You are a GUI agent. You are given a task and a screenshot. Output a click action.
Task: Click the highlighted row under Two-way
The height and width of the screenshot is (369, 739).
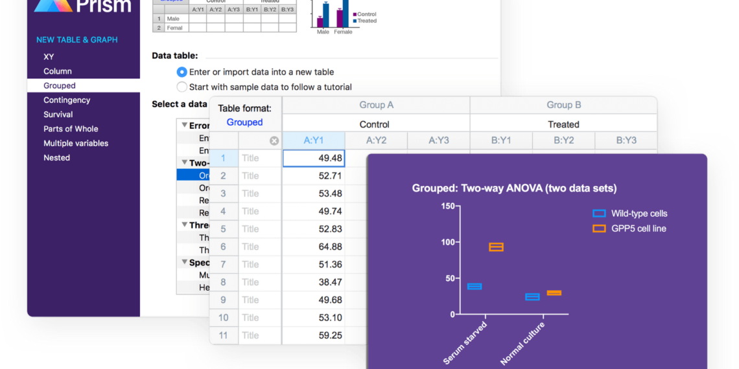click(x=193, y=175)
